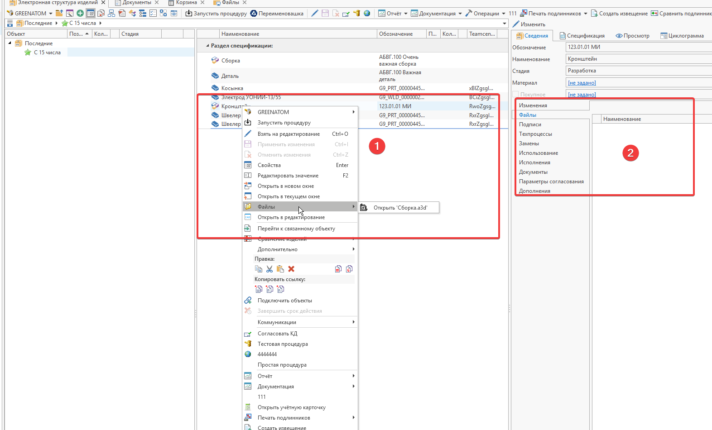Toggle the Покупное checkbox
The width and height of the screenshot is (712, 430).
coord(515,95)
